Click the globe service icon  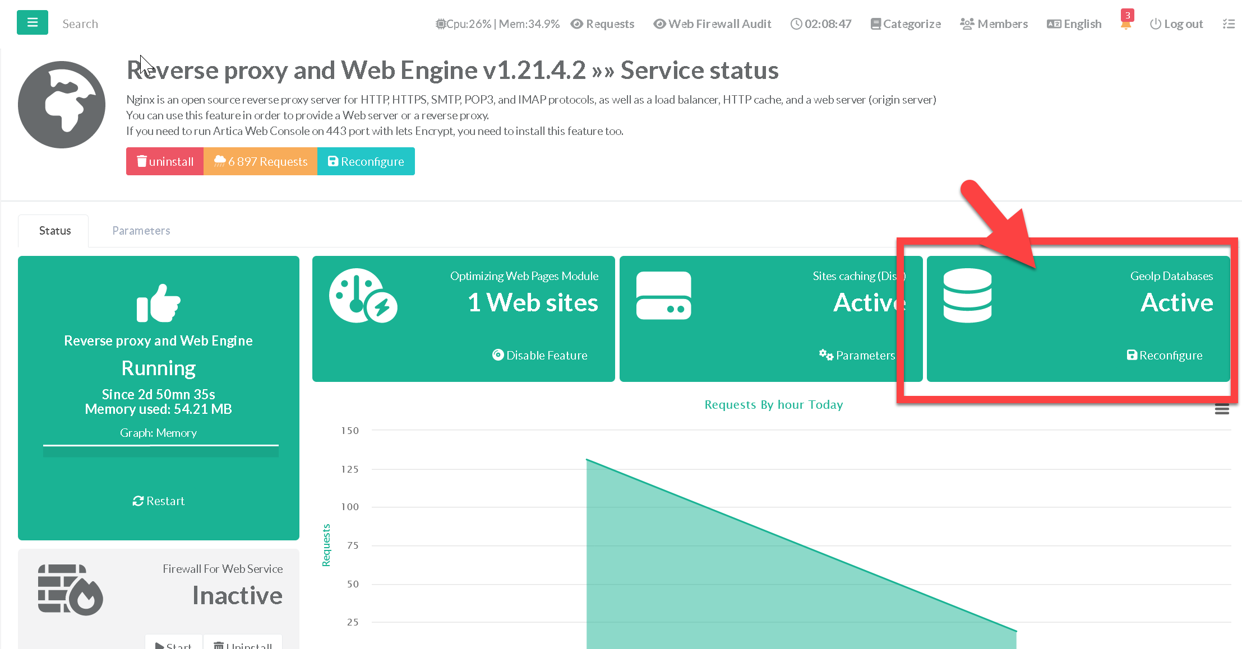tap(62, 105)
